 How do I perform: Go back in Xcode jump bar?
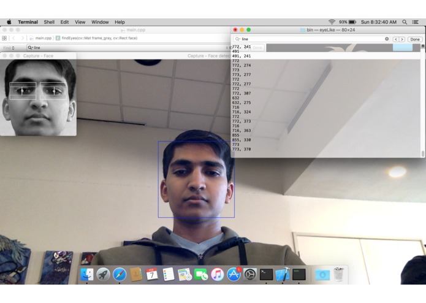(x=14, y=38)
